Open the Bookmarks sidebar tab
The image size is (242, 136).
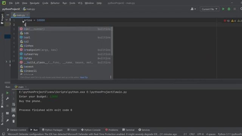tap(2, 101)
